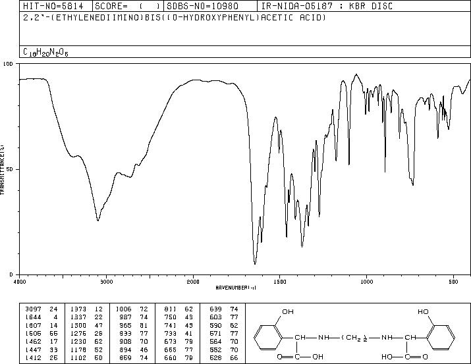The height and width of the screenshot is (364, 471).
Task: Click the 500 wavenumber axis label
Action: pos(453,282)
